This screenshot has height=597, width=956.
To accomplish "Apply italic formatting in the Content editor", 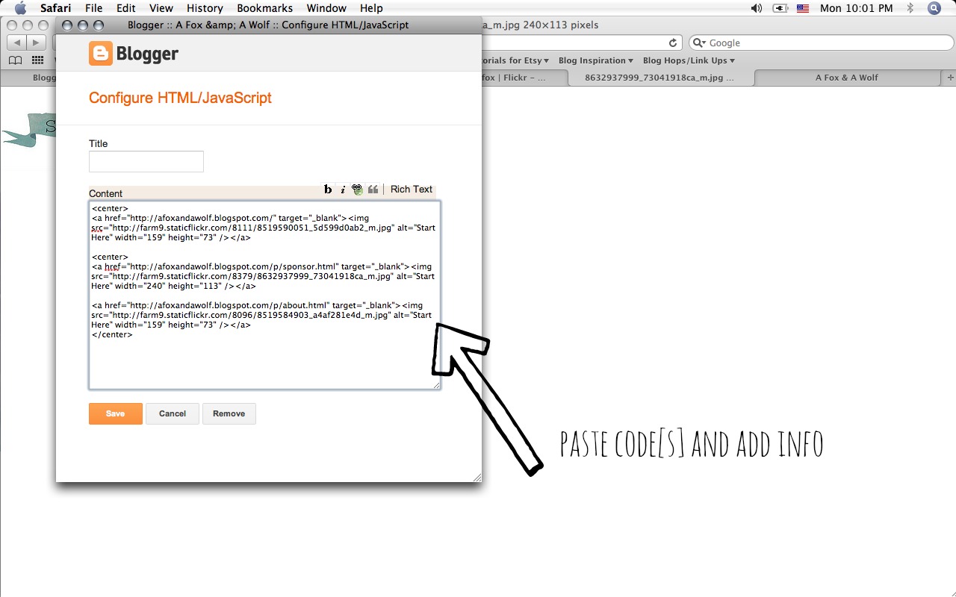I will click(342, 189).
